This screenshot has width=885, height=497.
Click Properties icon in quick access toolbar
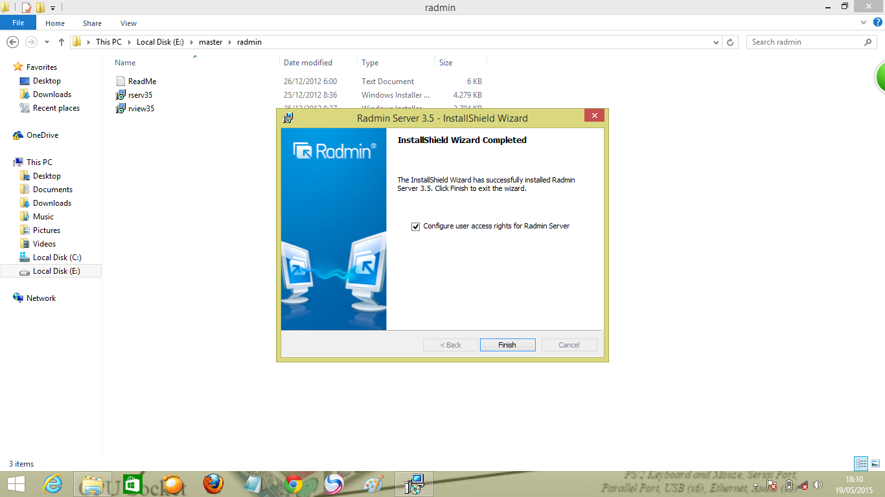27,8
